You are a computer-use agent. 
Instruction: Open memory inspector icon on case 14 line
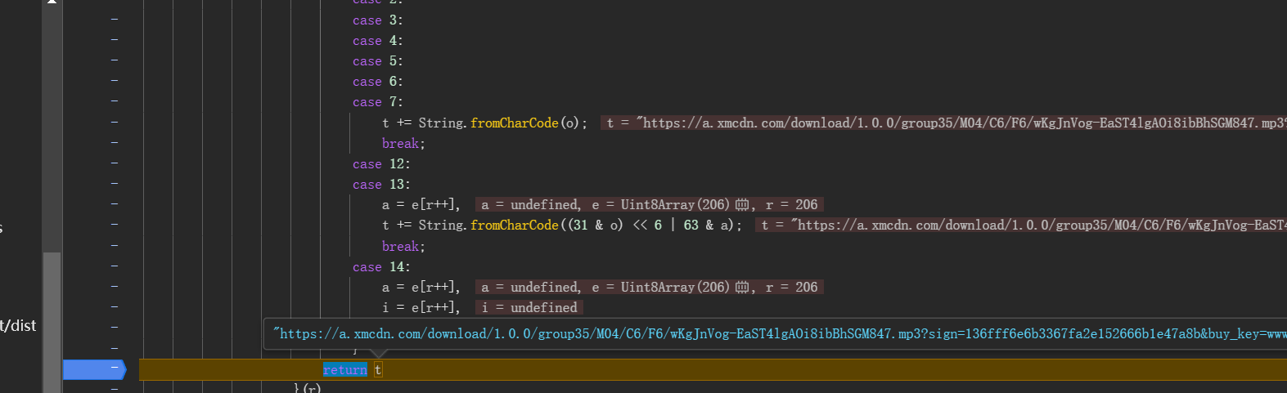pyautogui.click(x=742, y=288)
